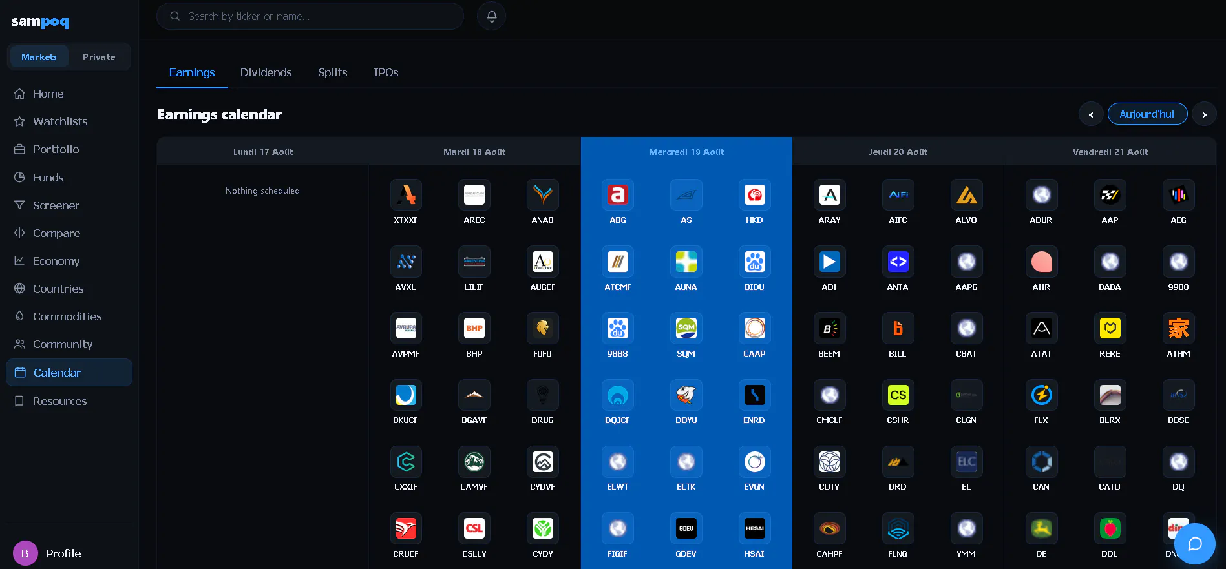Switch to the Markets toggle
1226x569 pixels.
pos(39,57)
